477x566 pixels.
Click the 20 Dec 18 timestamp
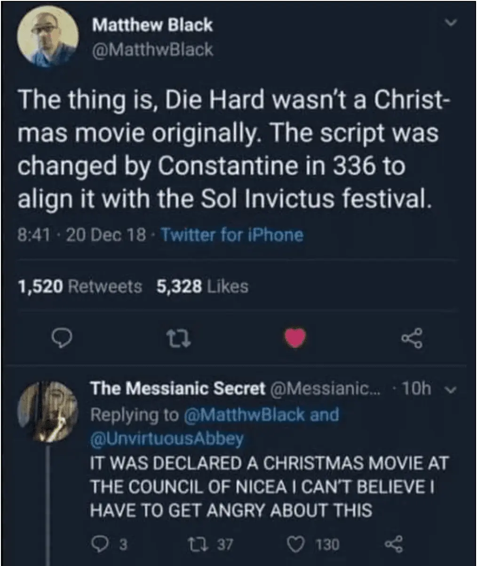click(x=106, y=234)
